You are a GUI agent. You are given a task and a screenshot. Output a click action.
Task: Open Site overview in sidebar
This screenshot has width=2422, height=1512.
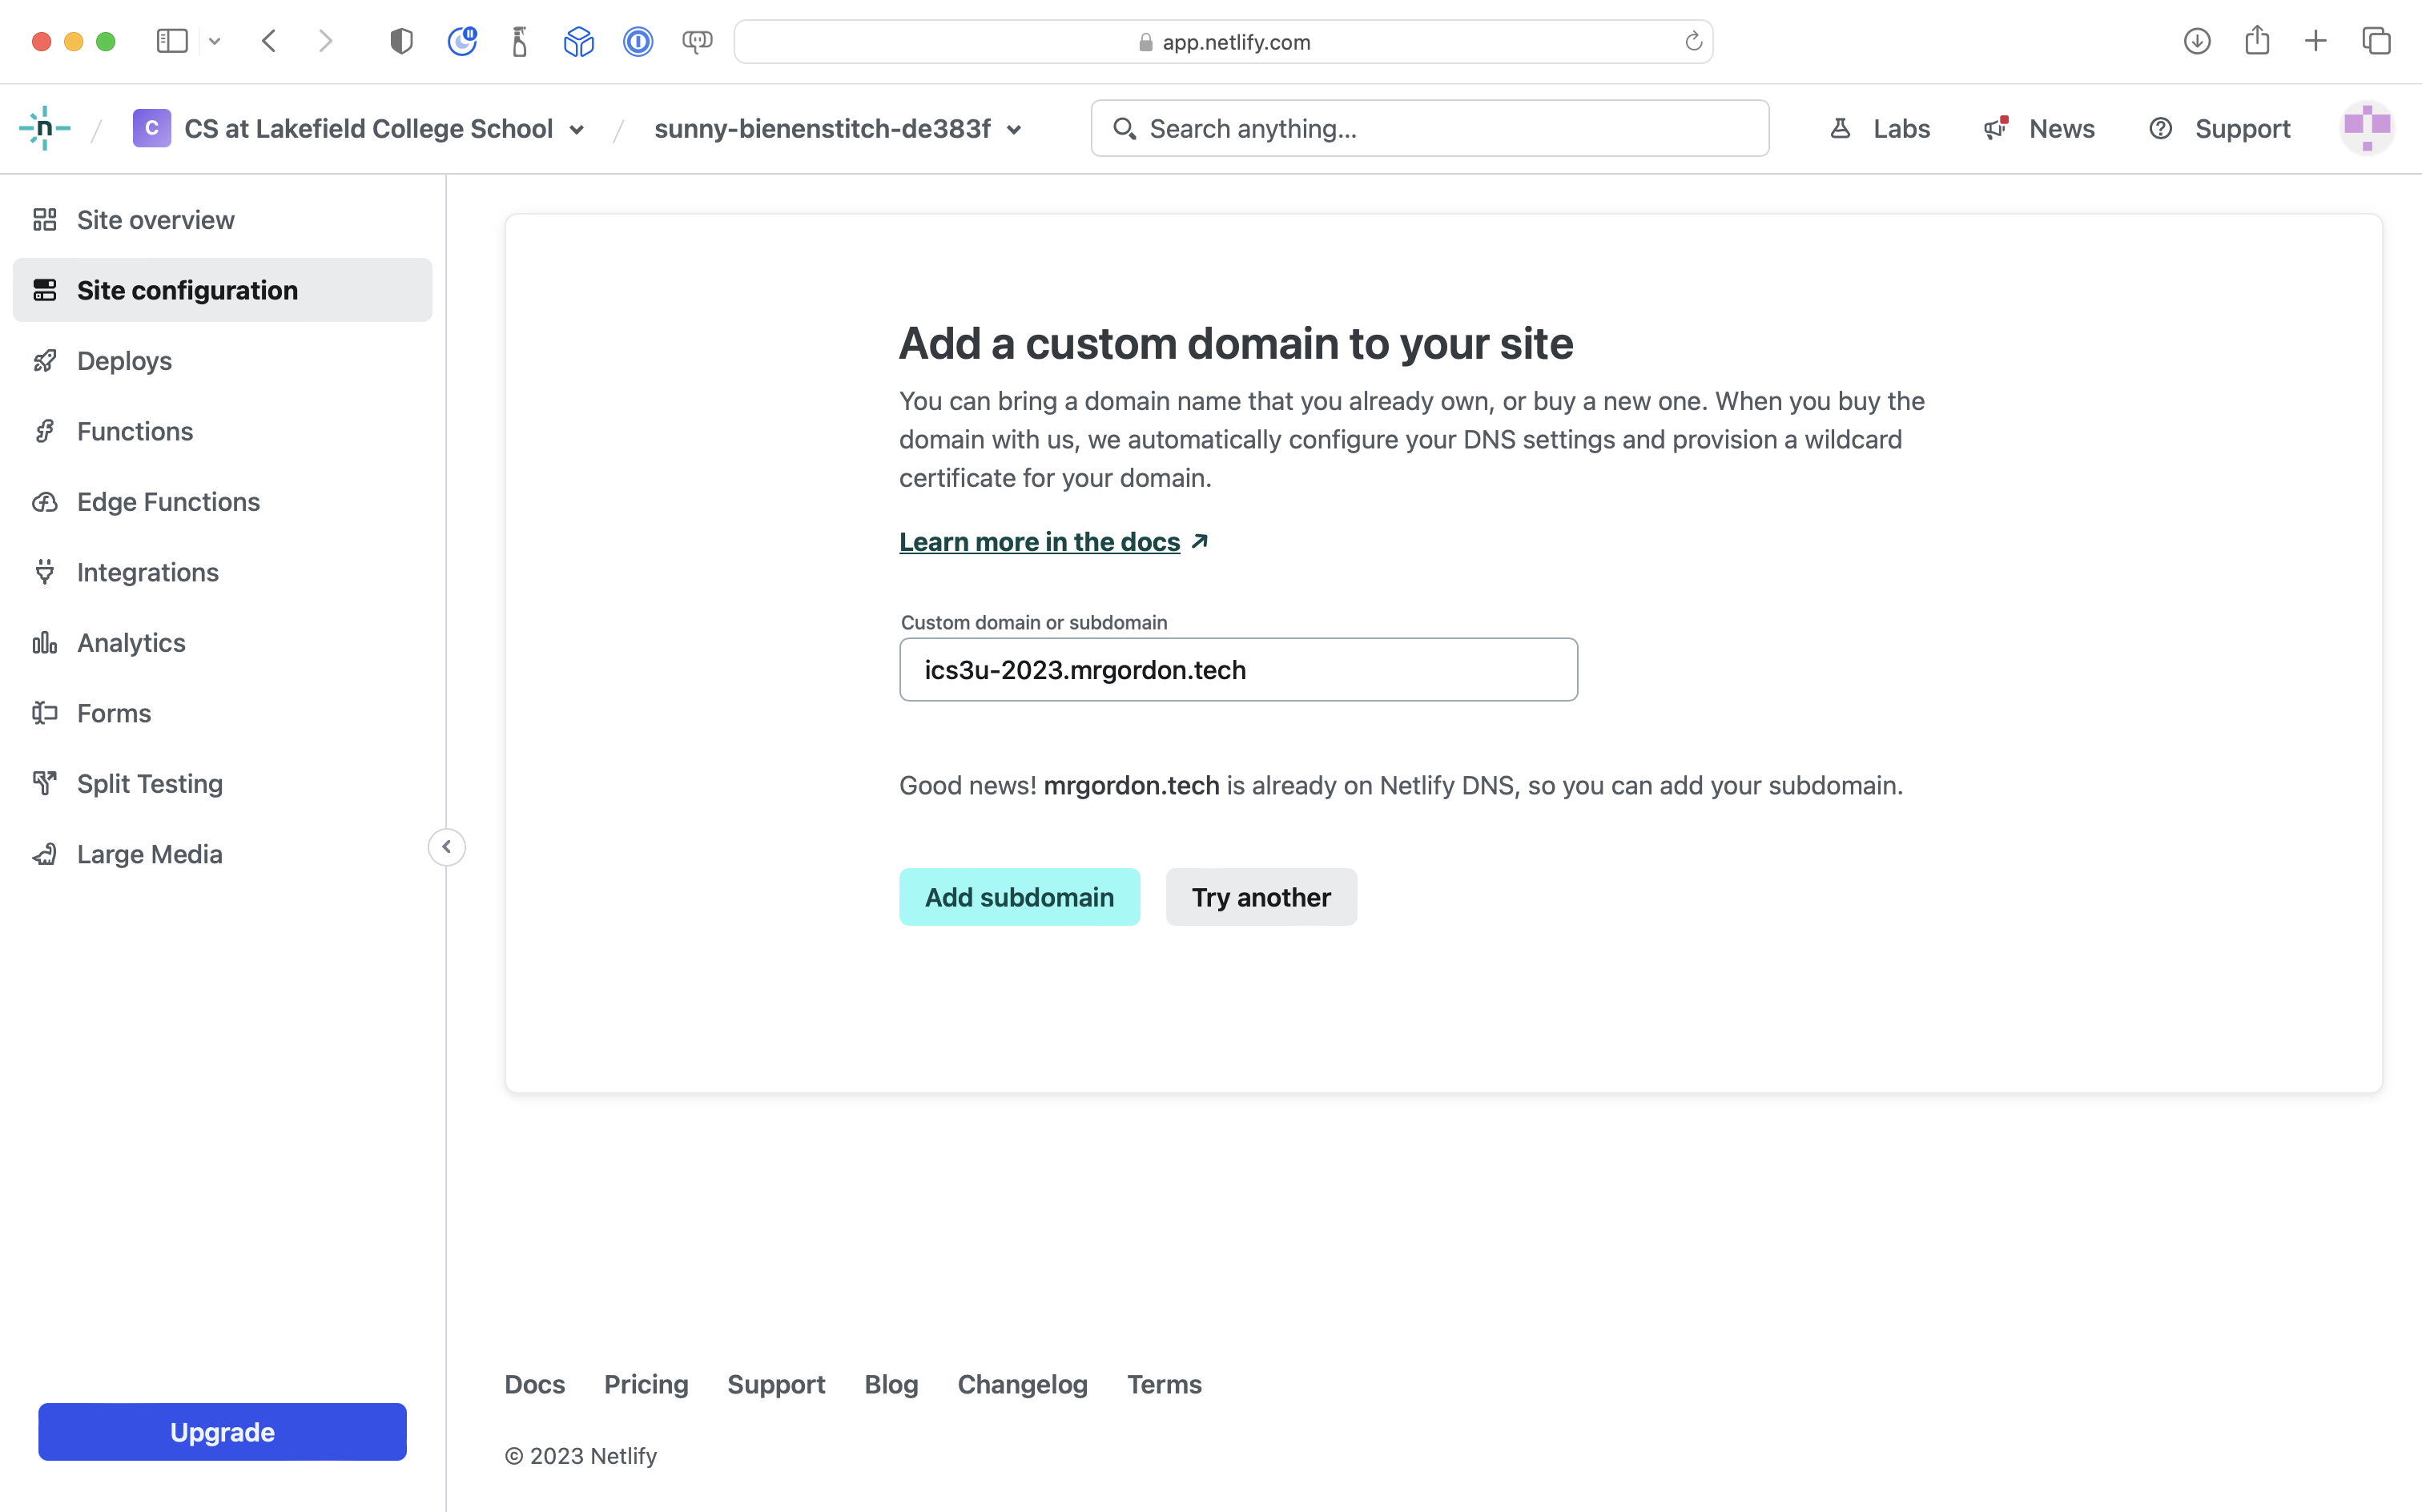222,220
